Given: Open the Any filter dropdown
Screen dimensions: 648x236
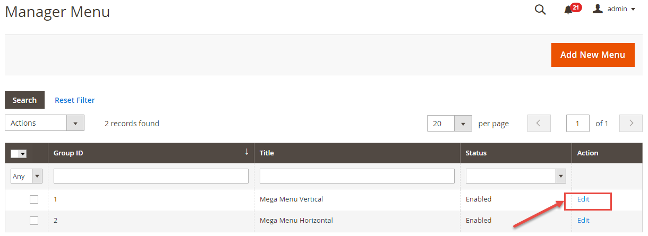Looking at the screenshot, I should click(x=27, y=176).
